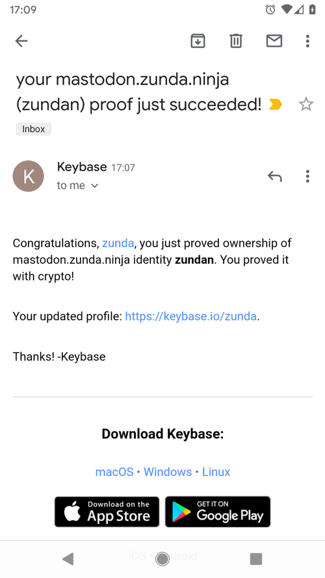Tap the Keybase sender avatar
The image size is (325, 578).
tap(29, 176)
